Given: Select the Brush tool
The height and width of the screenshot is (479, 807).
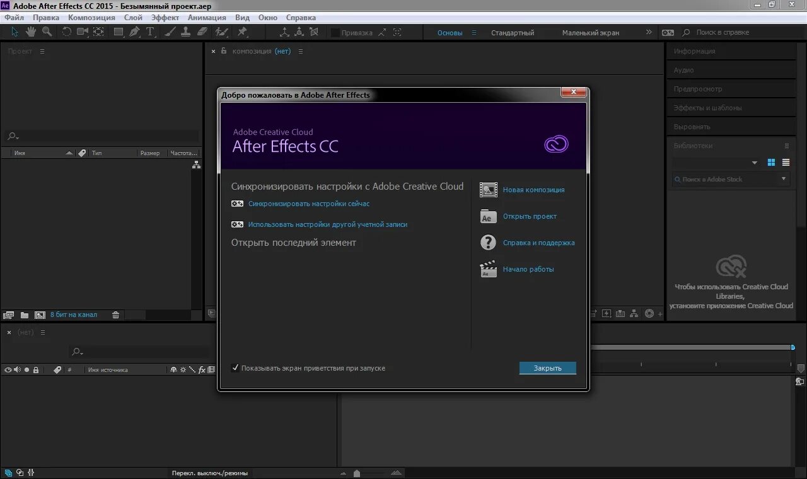Looking at the screenshot, I should click(x=171, y=32).
